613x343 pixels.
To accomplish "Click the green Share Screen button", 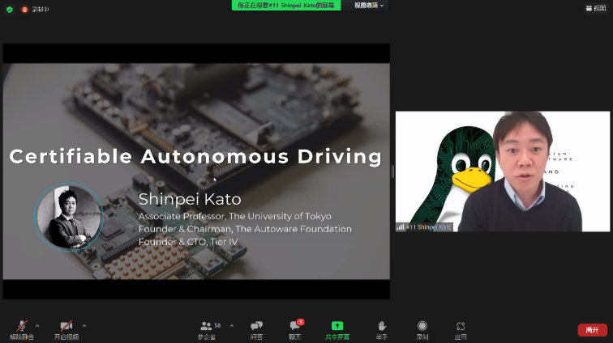I will click(337, 330).
